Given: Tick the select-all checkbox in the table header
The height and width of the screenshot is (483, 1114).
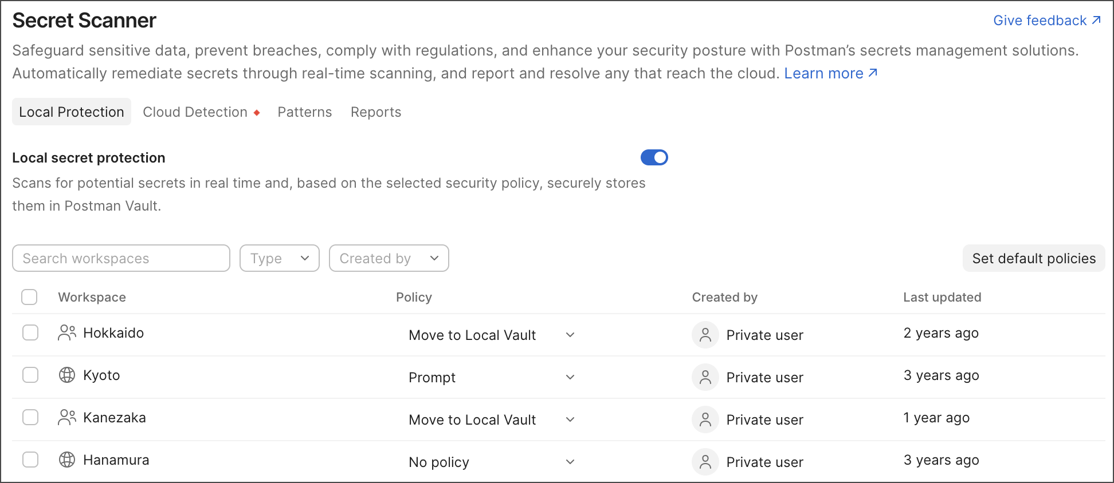Looking at the screenshot, I should click(29, 297).
